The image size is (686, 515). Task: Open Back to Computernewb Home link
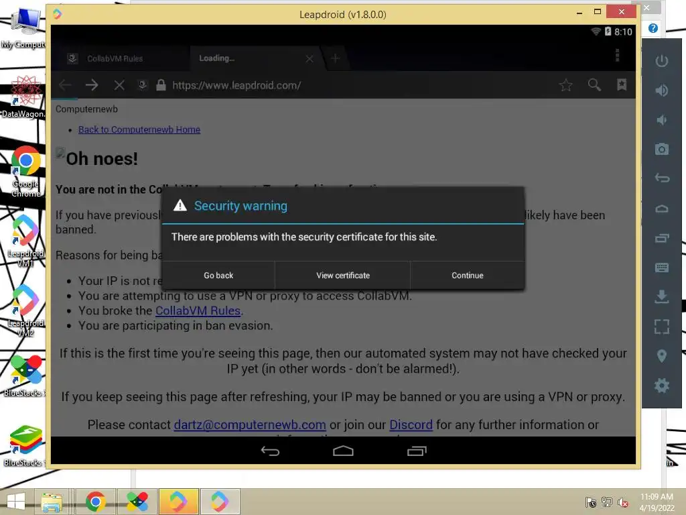point(139,129)
